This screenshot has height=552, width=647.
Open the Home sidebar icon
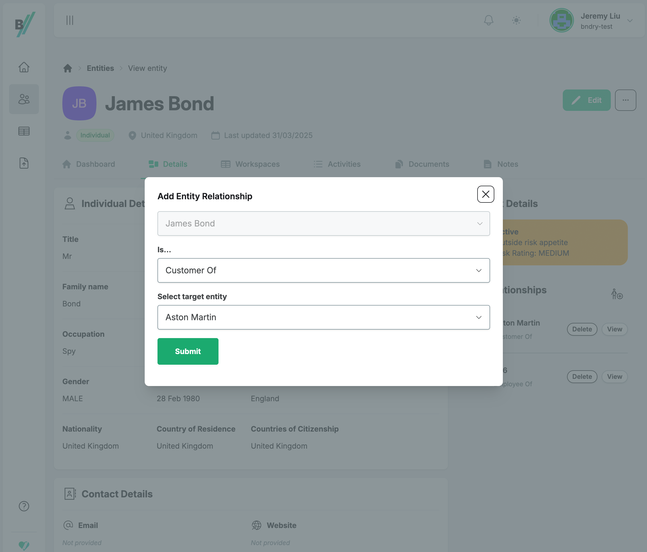pos(24,67)
